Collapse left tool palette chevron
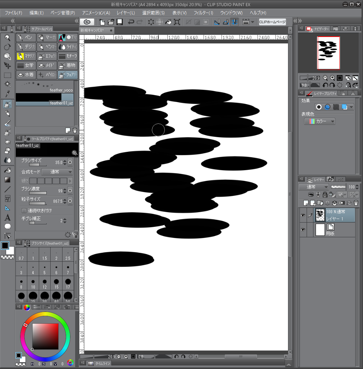 pyautogui.click(x=12, y=21)
